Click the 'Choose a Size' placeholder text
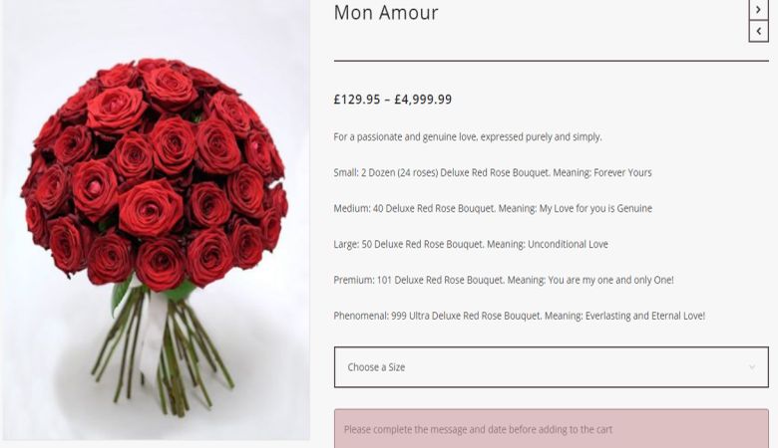This screenshot has width=778, height=448. click(x=376, y=367)
